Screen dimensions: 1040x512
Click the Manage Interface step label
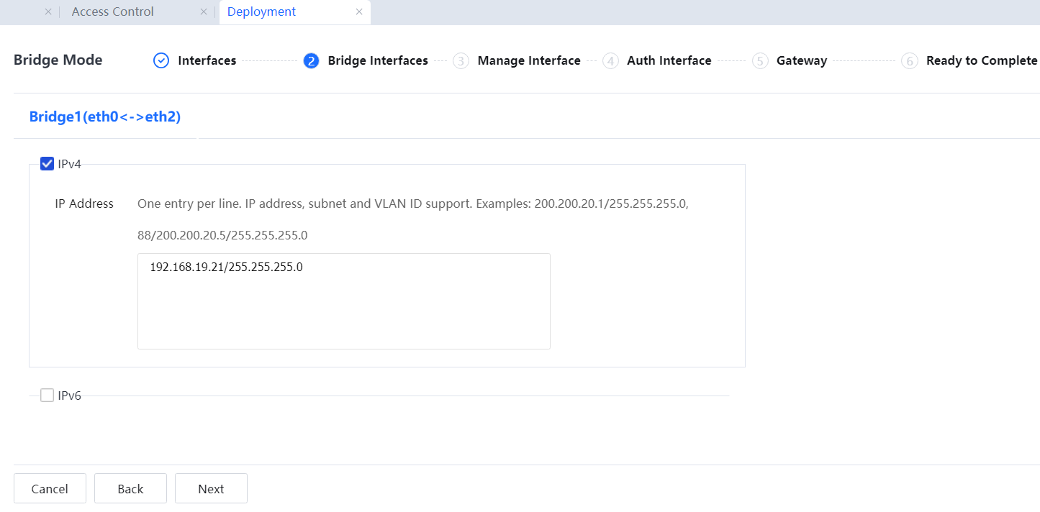coord(529,61)
